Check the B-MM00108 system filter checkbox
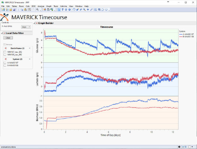Image resolution: width=197 pixels, height=149 pixels. point(5,65)
